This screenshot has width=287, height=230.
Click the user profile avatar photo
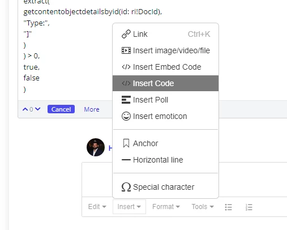point(96,147)
